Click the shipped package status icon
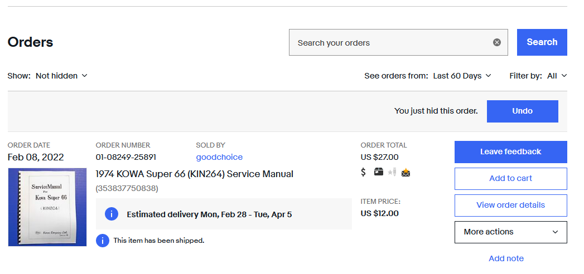Screen dimensions: 584x274 [x=378, y=172]
